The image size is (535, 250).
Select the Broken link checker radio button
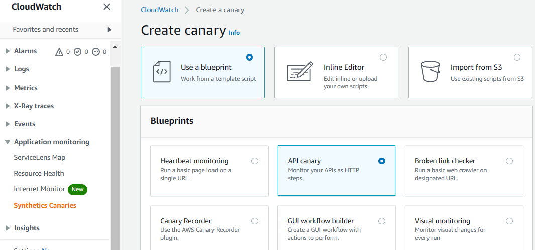(509, 161)
